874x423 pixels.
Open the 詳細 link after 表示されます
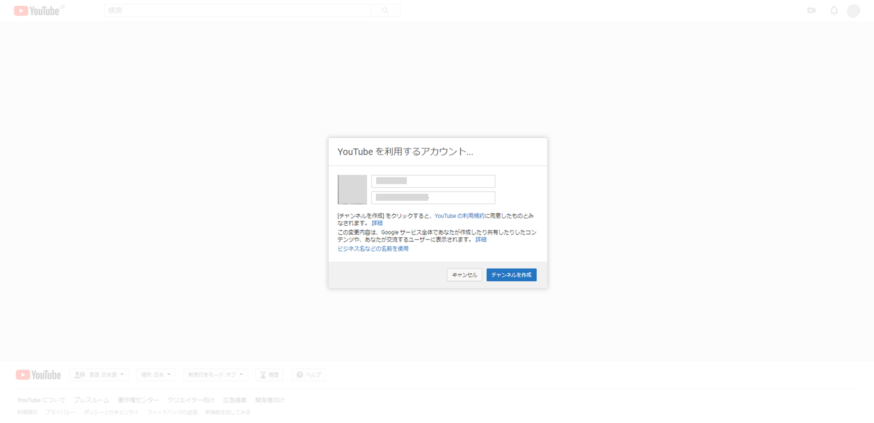(x=481, y=239)
